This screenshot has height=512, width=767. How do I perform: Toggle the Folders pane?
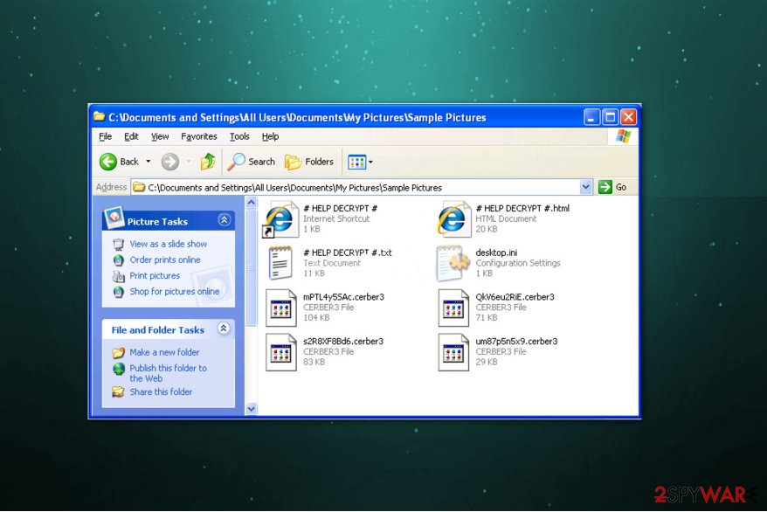[309, 162]
